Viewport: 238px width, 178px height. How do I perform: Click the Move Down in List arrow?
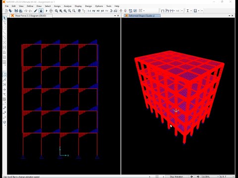click(125, 11)
